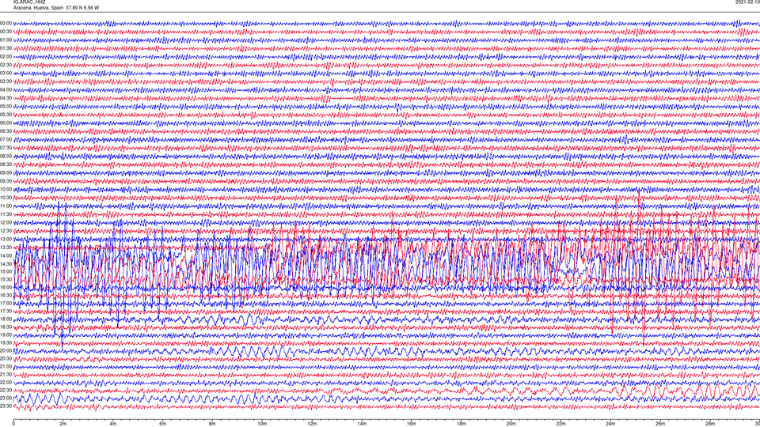This screenshot has height=427, width=760.
Task: Select the 18m minute-axis label
Action: pos(462,424)
